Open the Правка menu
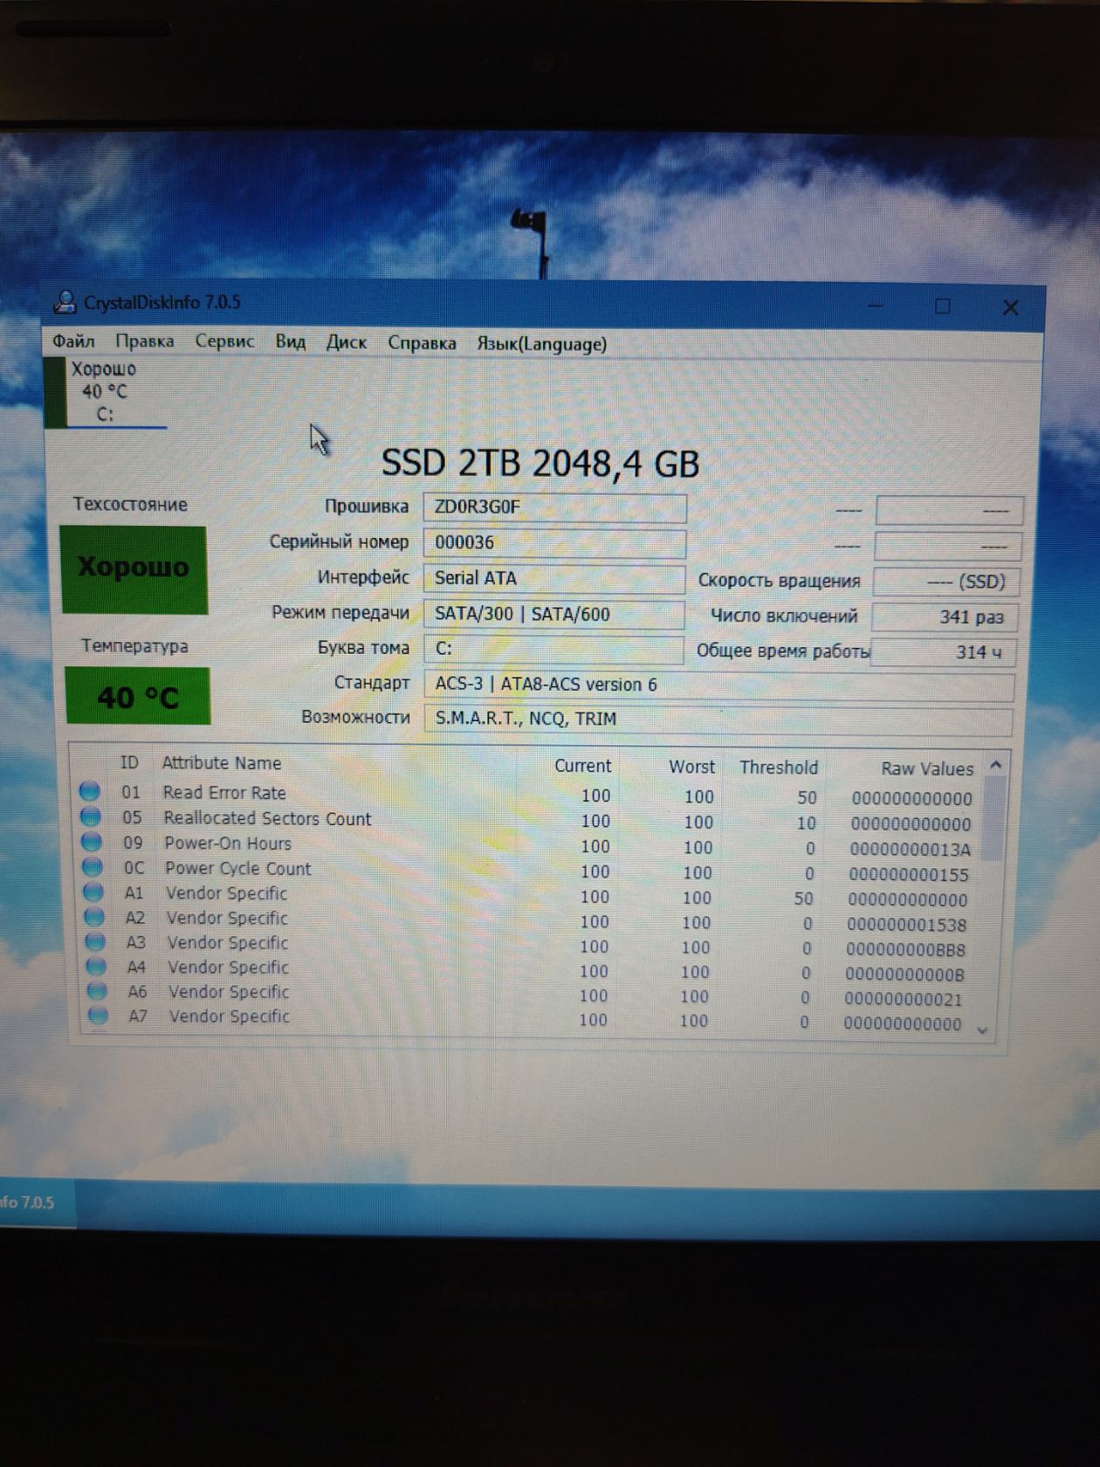The width and height of the screenshot is (1100, 1467). (145, 341)
